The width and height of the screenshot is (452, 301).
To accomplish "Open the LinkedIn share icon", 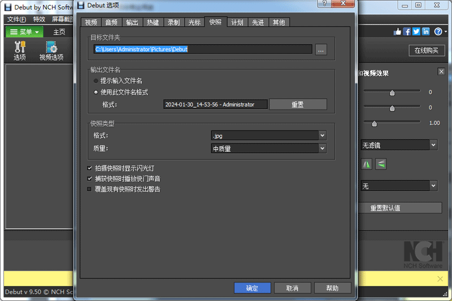I will tap(426, 32).
